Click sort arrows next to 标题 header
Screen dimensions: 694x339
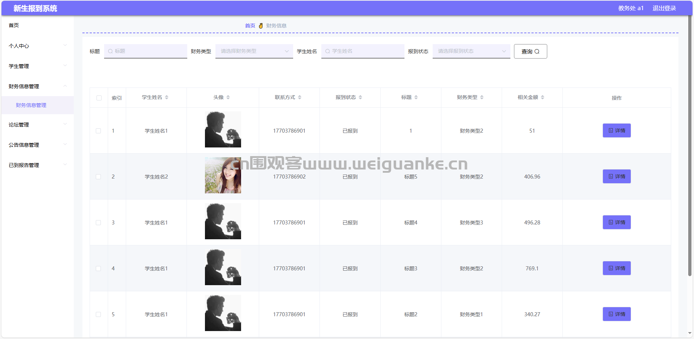click(416, 98)
